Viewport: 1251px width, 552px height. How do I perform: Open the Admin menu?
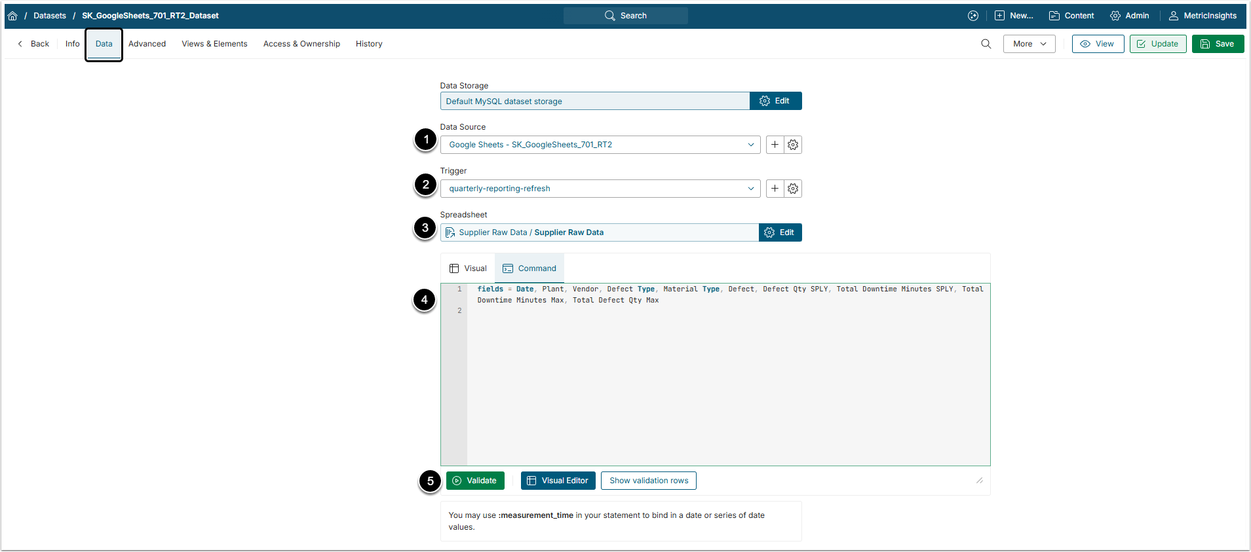pos(1130,16)
